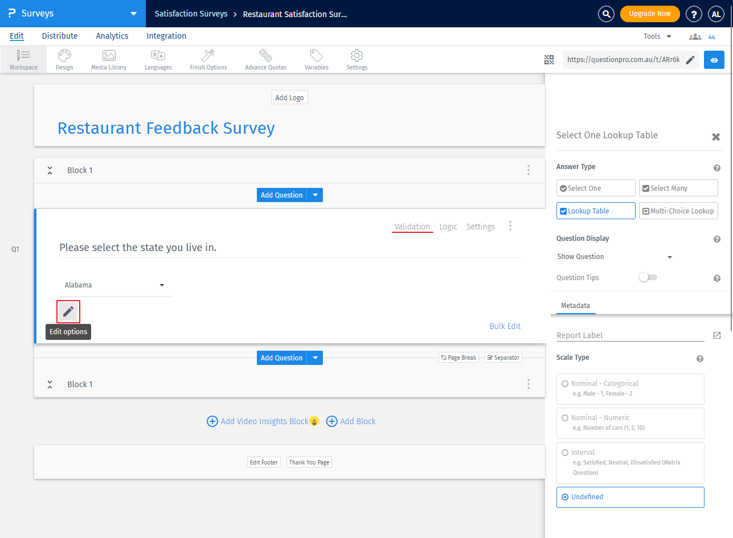Open the Design palette tool

click(64, 59)
